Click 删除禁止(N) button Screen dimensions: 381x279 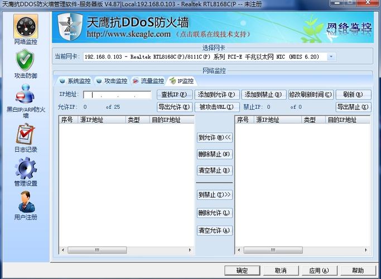tap(215, 154)
